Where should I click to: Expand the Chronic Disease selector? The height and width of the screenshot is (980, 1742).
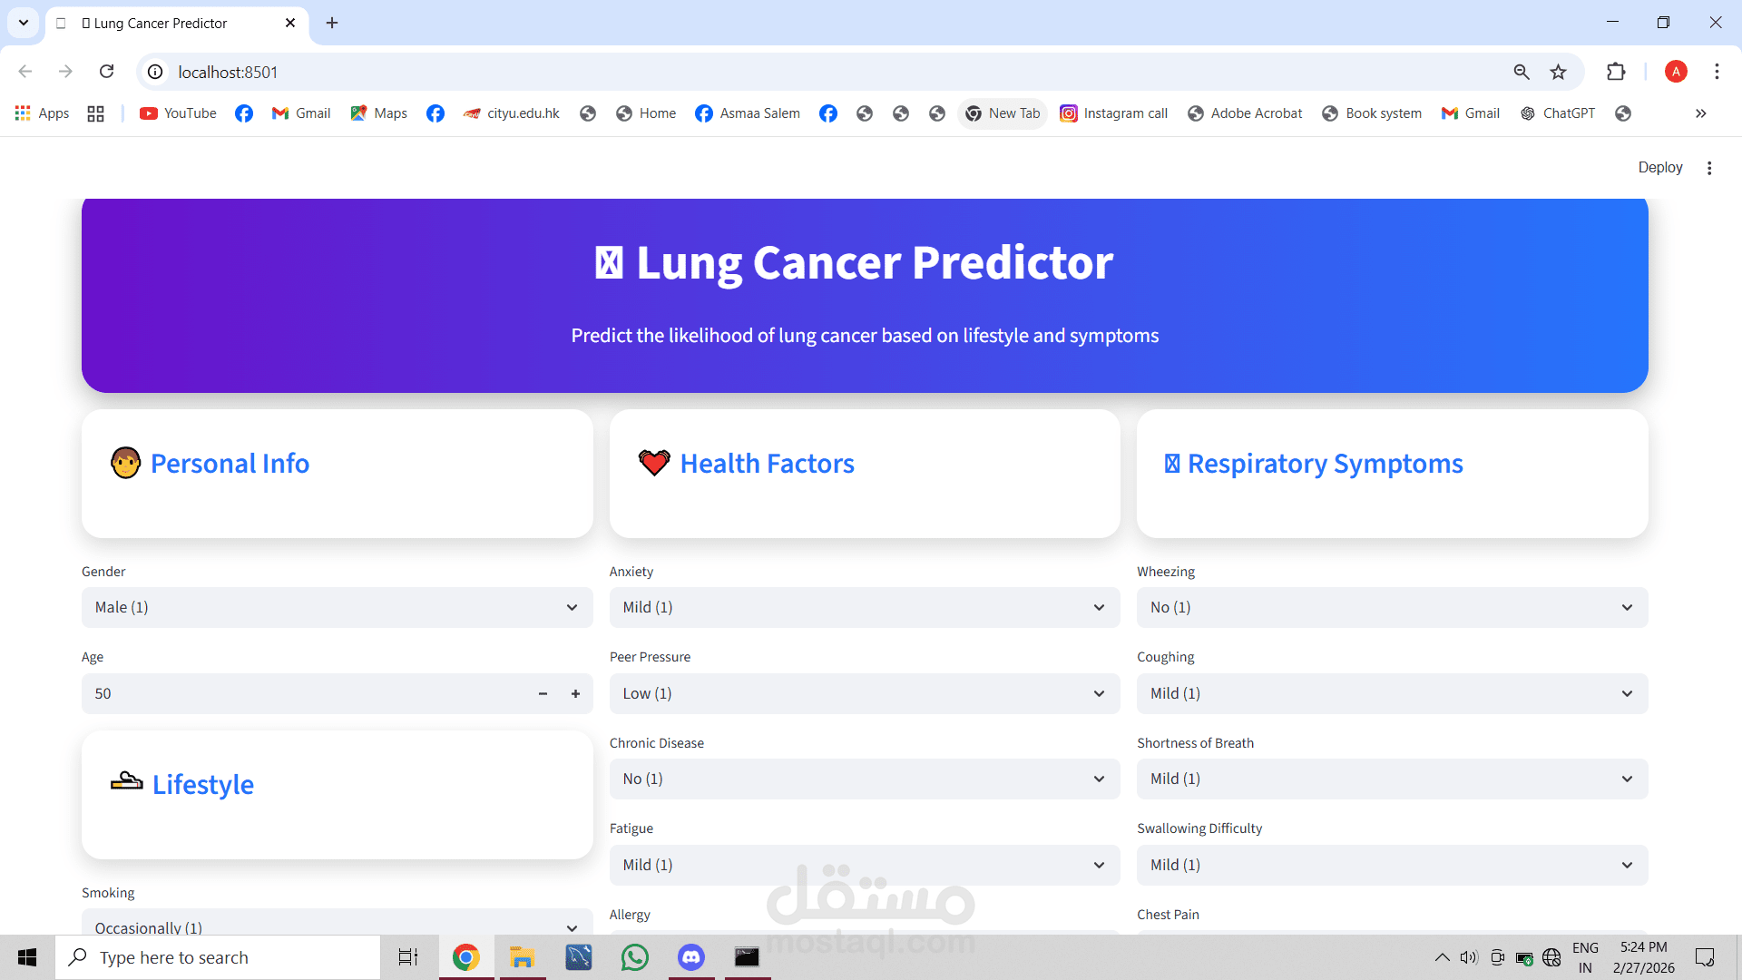coord(865,779)
